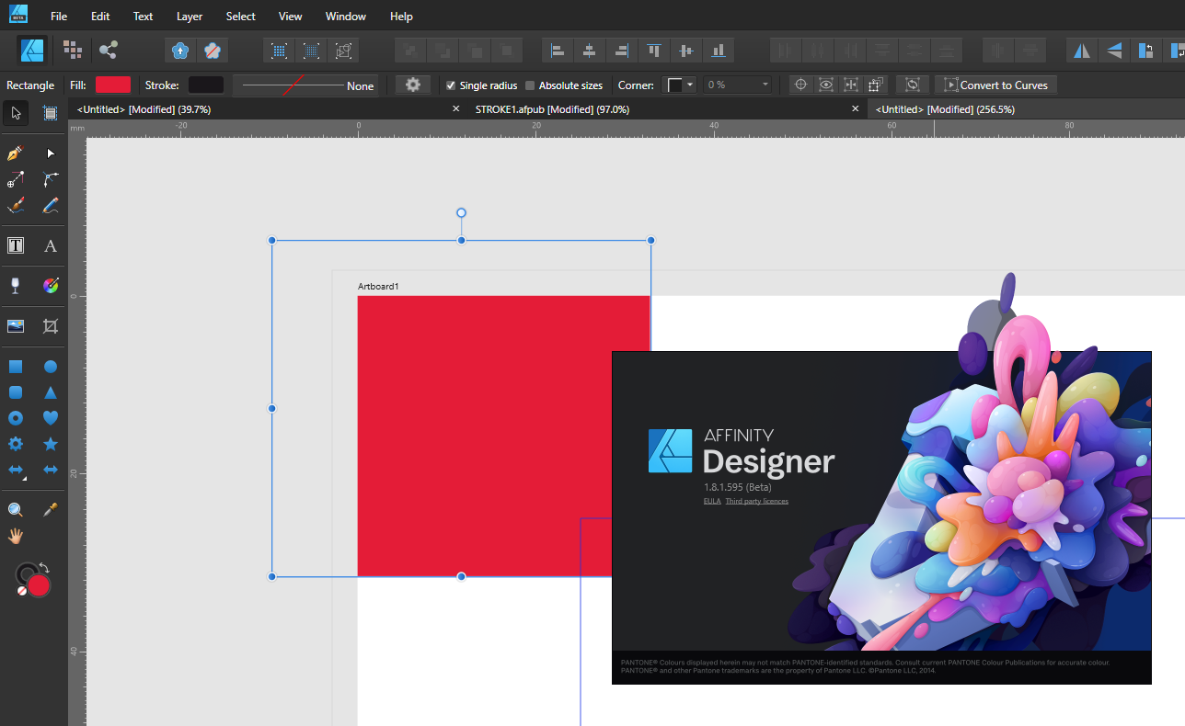Image resolution: width=1185 pixels, height=726 pixels.
Task: Select the Pencil tool
Action: pos(51,206)
